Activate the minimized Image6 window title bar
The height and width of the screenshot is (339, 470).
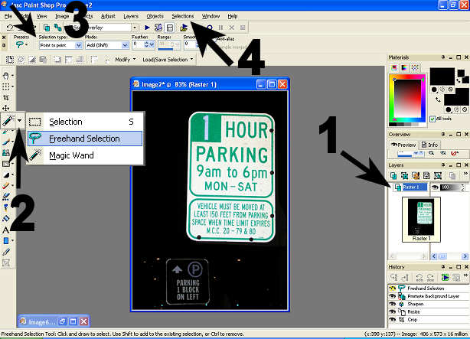[x=54, y=321]
